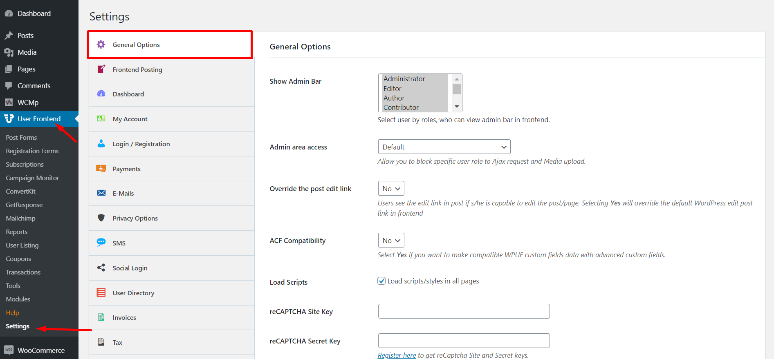Open the Privacy Options tab
The height and width of the screenshot is (359, 774).
click(x=172, y=218)
